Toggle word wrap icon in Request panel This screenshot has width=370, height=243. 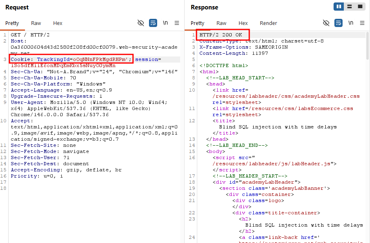click(x=153, y=23)
